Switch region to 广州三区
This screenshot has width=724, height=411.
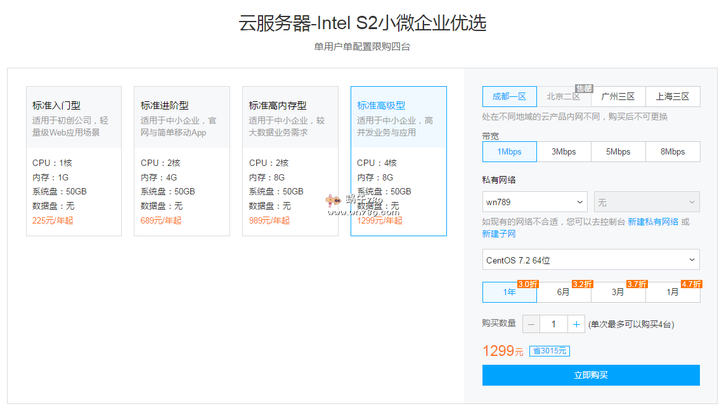[618, 96]
